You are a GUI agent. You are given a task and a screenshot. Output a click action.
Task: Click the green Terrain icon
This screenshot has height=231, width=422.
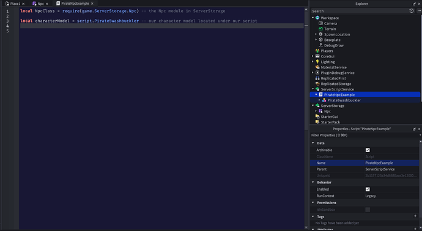point(320,29)
